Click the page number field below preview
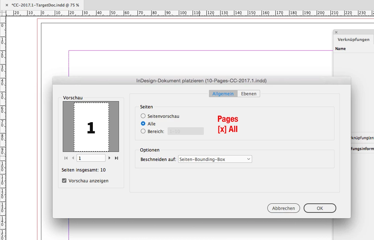Viewport: 374px width, 240px height. point(91,158)
